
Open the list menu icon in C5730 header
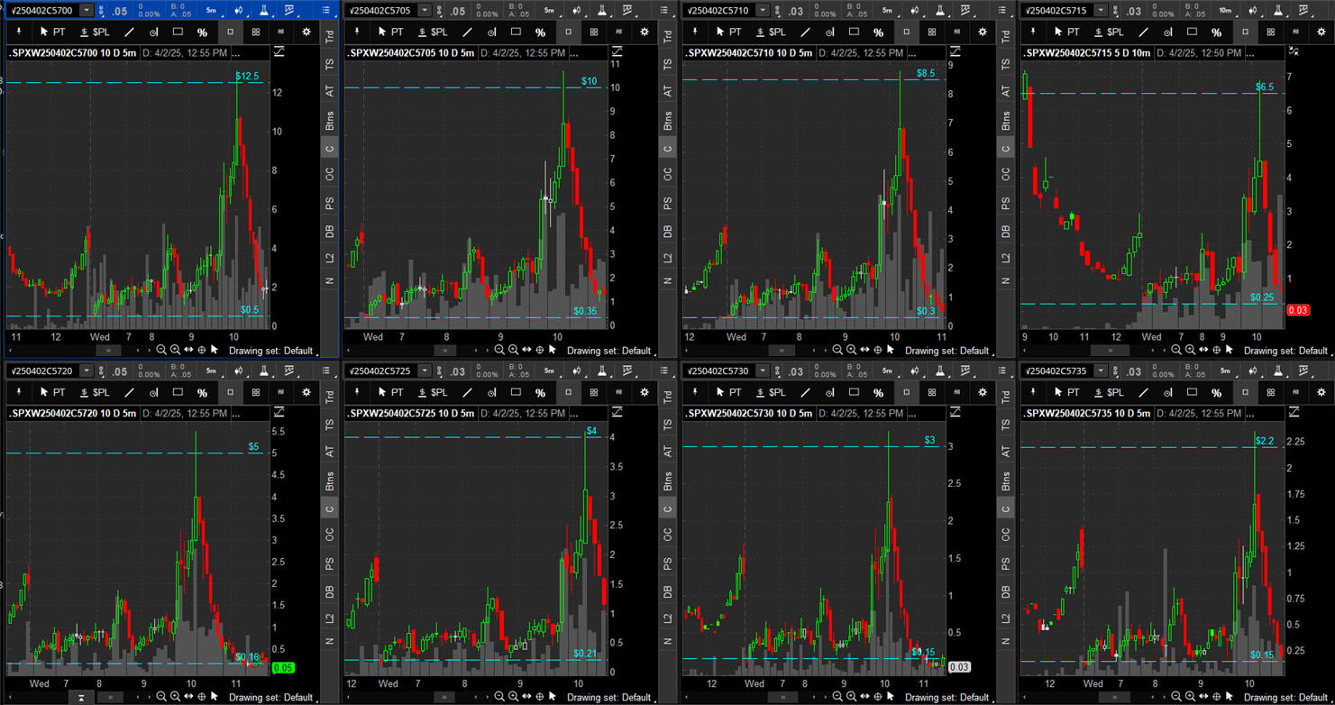click(1002, 371)
